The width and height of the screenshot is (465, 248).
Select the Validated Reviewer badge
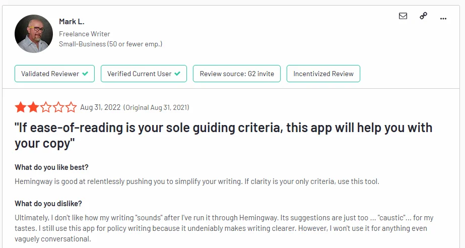point(54,74)
